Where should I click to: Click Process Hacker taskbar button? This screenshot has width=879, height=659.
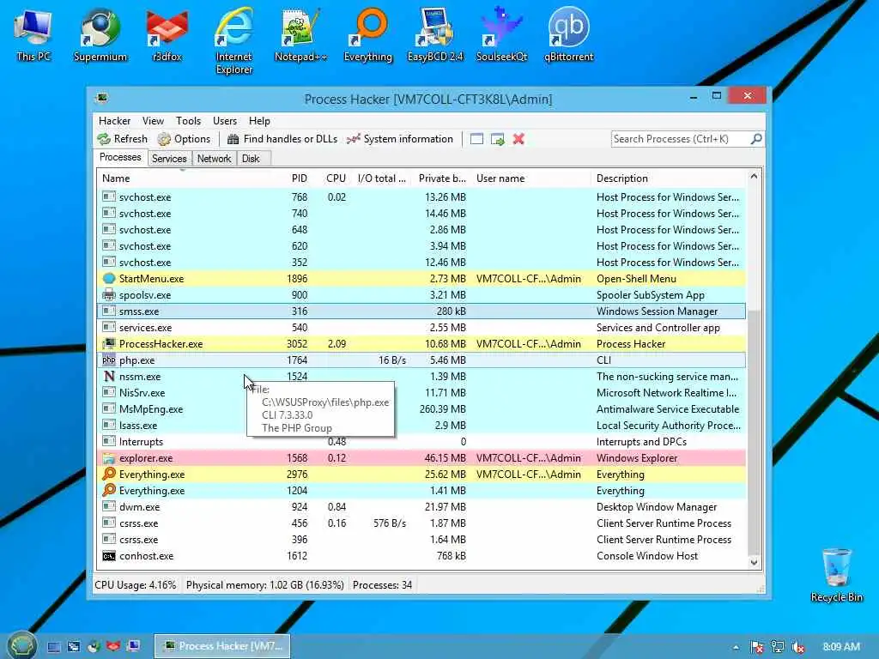[222, 646]
